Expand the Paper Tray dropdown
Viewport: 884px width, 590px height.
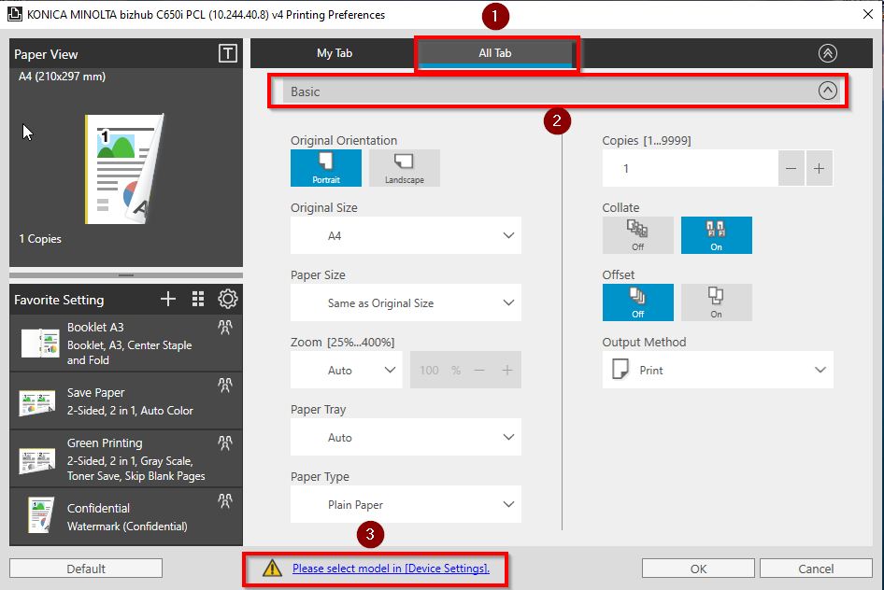(406, 438)
